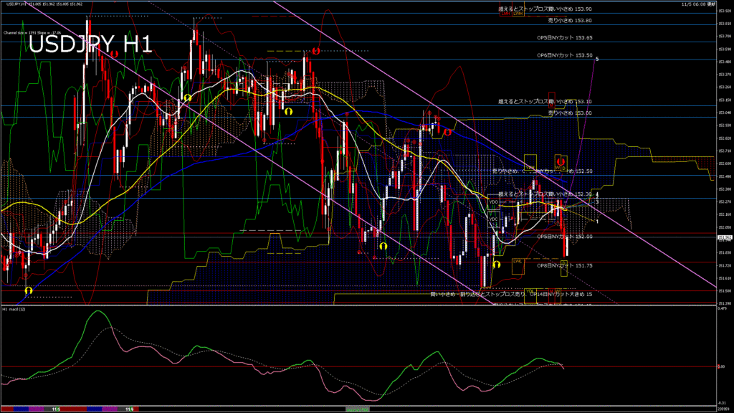Screen dimensions: 734x413
Task: Click the OP6日NYカット 153.50 label
Action: click(565, 55)
